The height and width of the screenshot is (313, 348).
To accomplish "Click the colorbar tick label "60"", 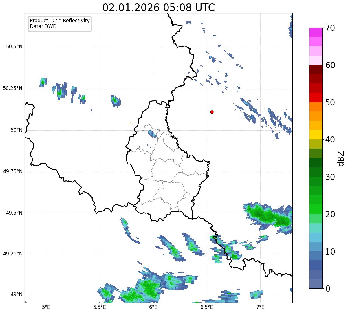I will (330, 65).
